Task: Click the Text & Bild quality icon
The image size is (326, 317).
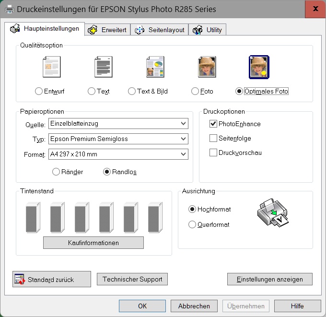Action: [x=155, y=67]
